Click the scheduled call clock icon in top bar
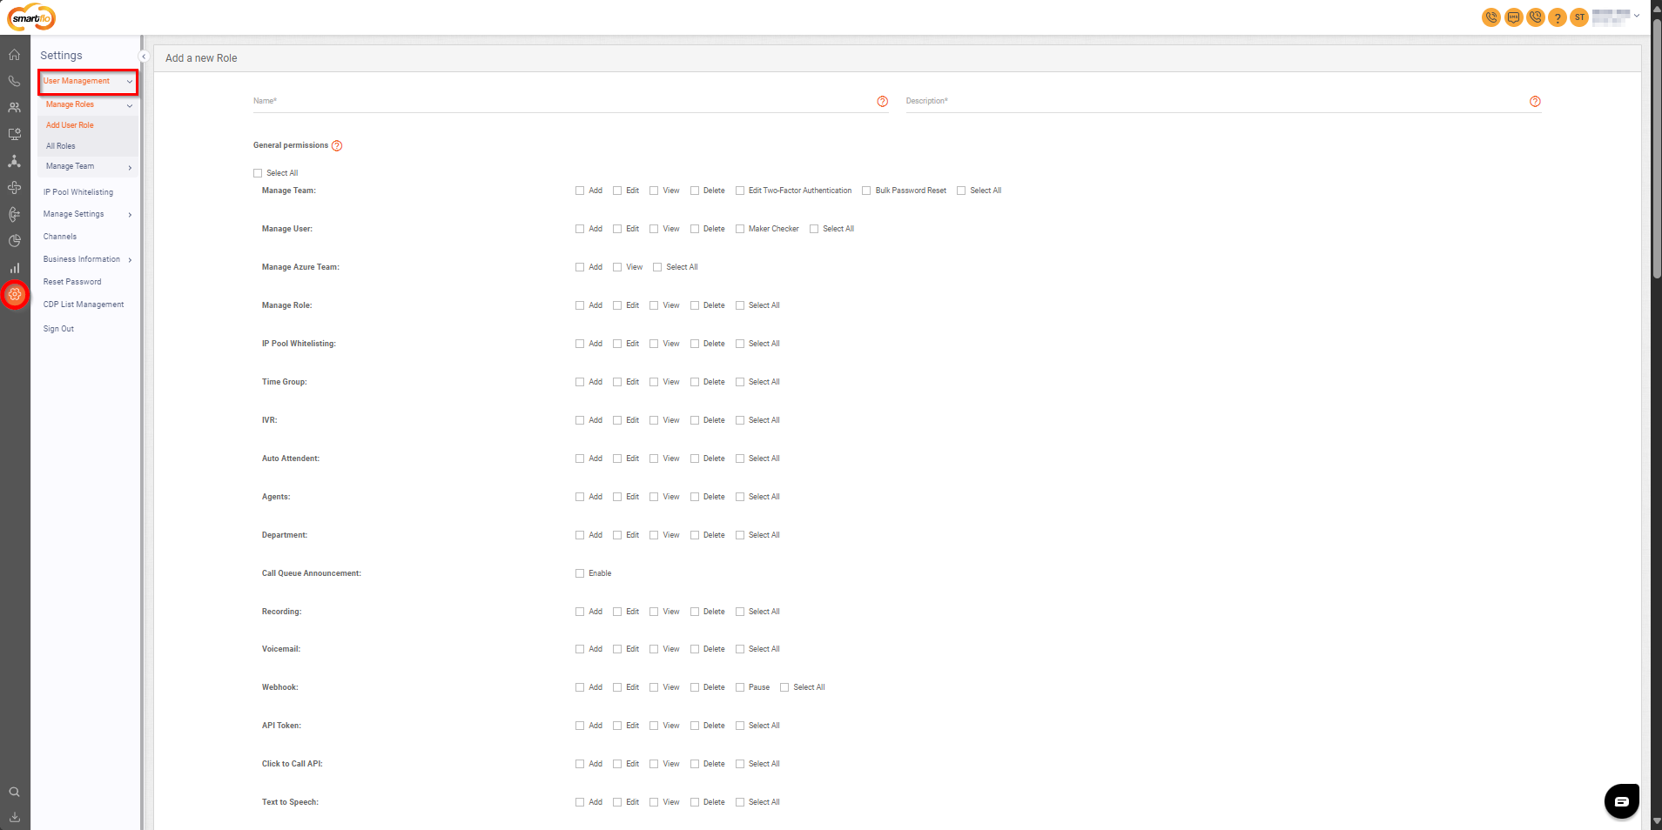1662x830 pixels. pos(1536,17)
